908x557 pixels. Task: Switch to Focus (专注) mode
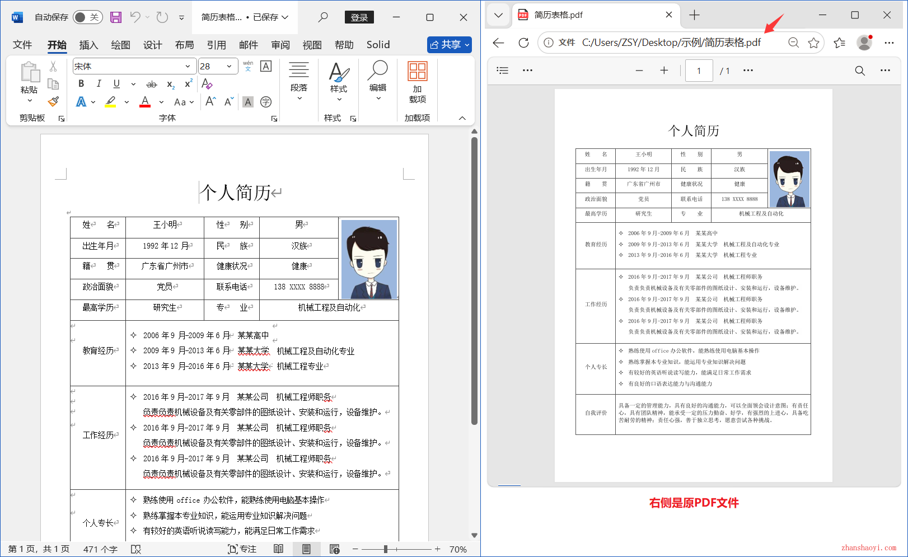(x=242, y=549)
